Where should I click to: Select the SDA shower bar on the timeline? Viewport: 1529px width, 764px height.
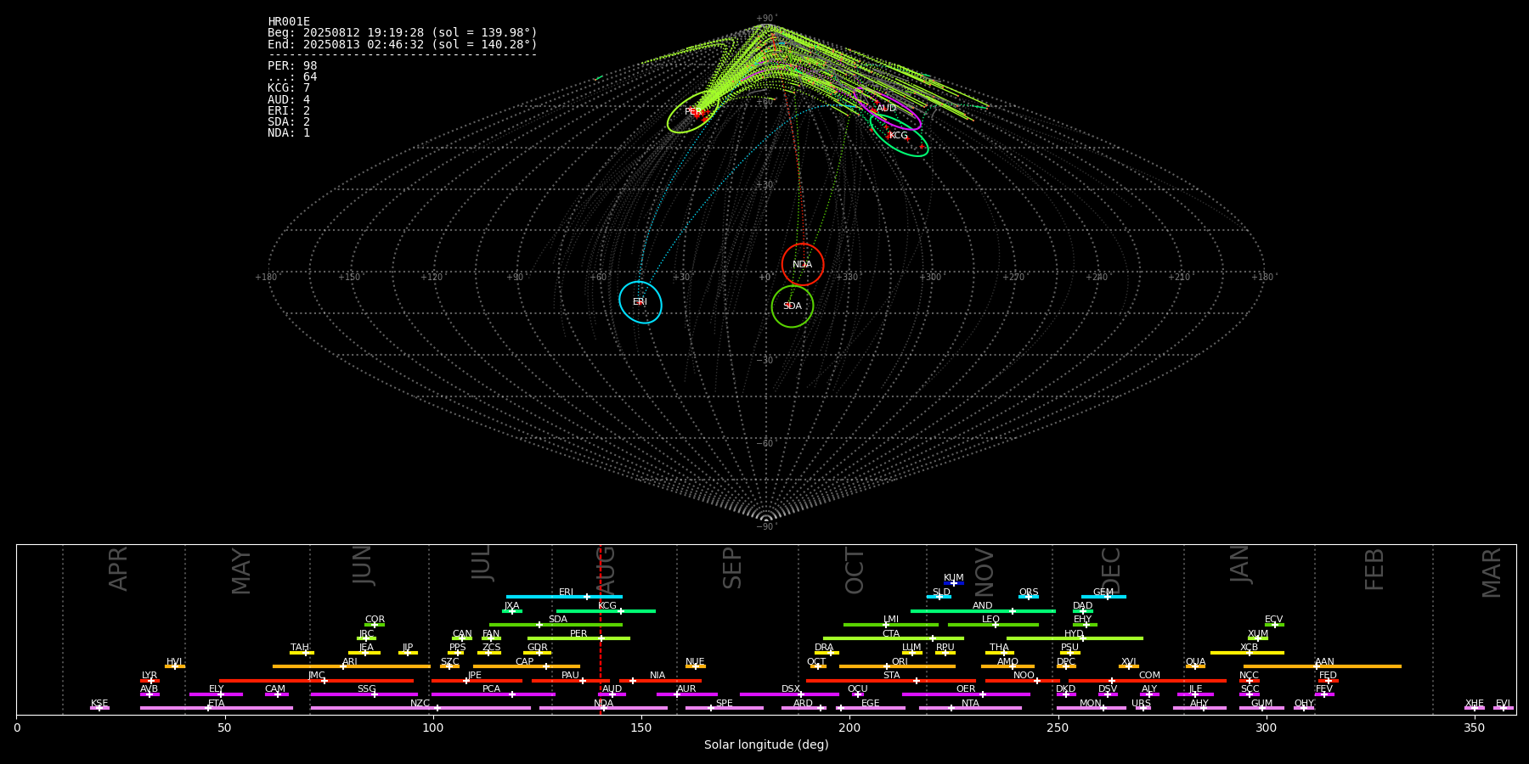(x=556, y=625)
